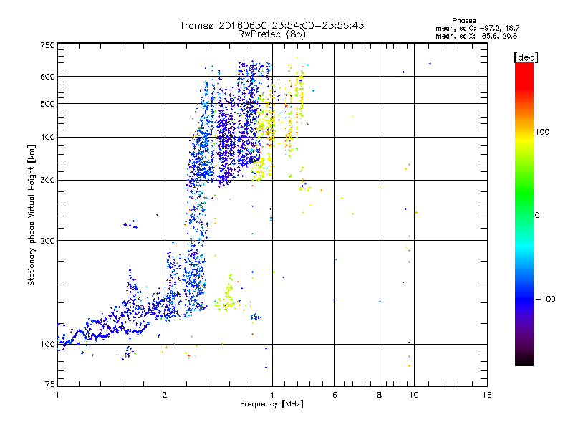This screenshot has height=430, width=573.
Task: Click the '200' height axis label
Action: (x=47, y=241)
